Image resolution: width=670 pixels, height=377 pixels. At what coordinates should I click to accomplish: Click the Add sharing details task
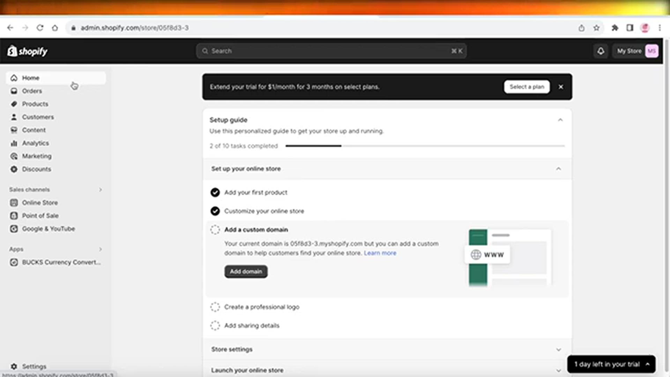coord(252,326)
